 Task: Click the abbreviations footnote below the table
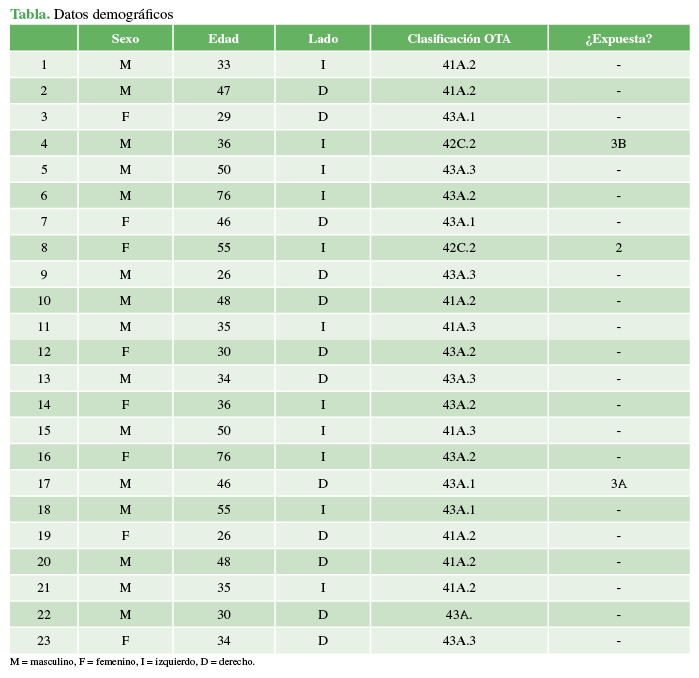coord(132,662)
